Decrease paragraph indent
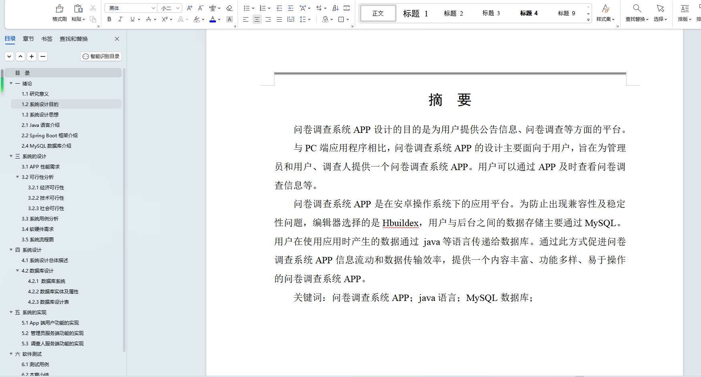701x377 pixels. point(280,8)
